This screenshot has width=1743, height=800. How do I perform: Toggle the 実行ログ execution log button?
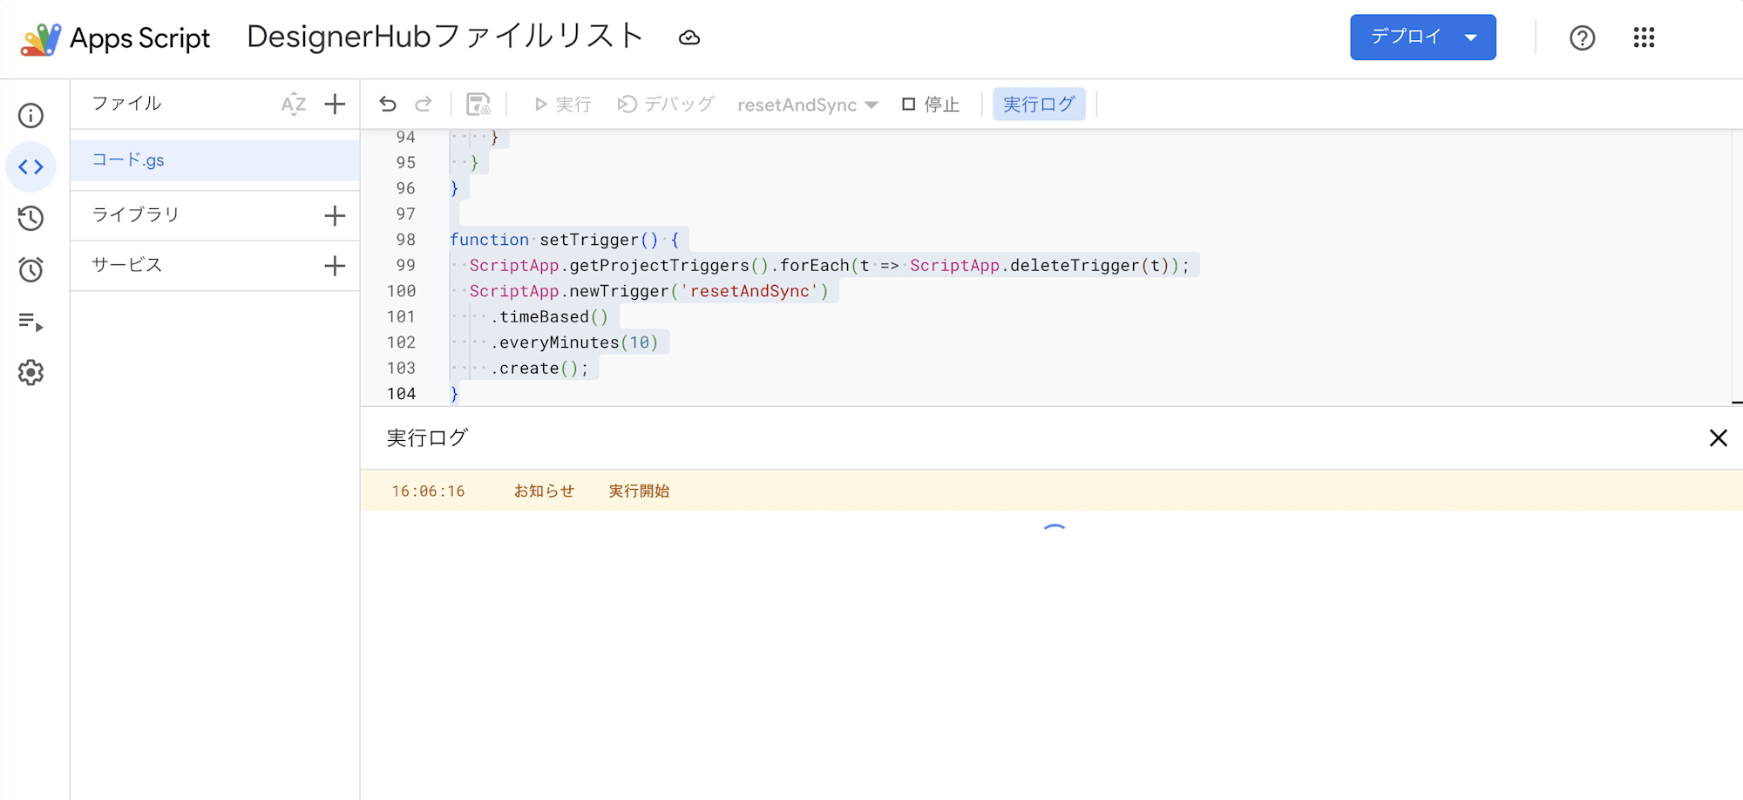1039,105
